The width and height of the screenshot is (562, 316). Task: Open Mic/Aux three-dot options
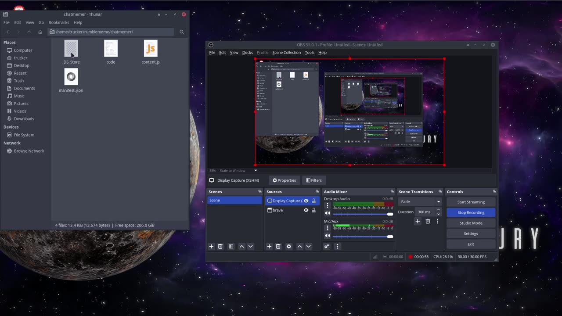click(x=327, y=228)
